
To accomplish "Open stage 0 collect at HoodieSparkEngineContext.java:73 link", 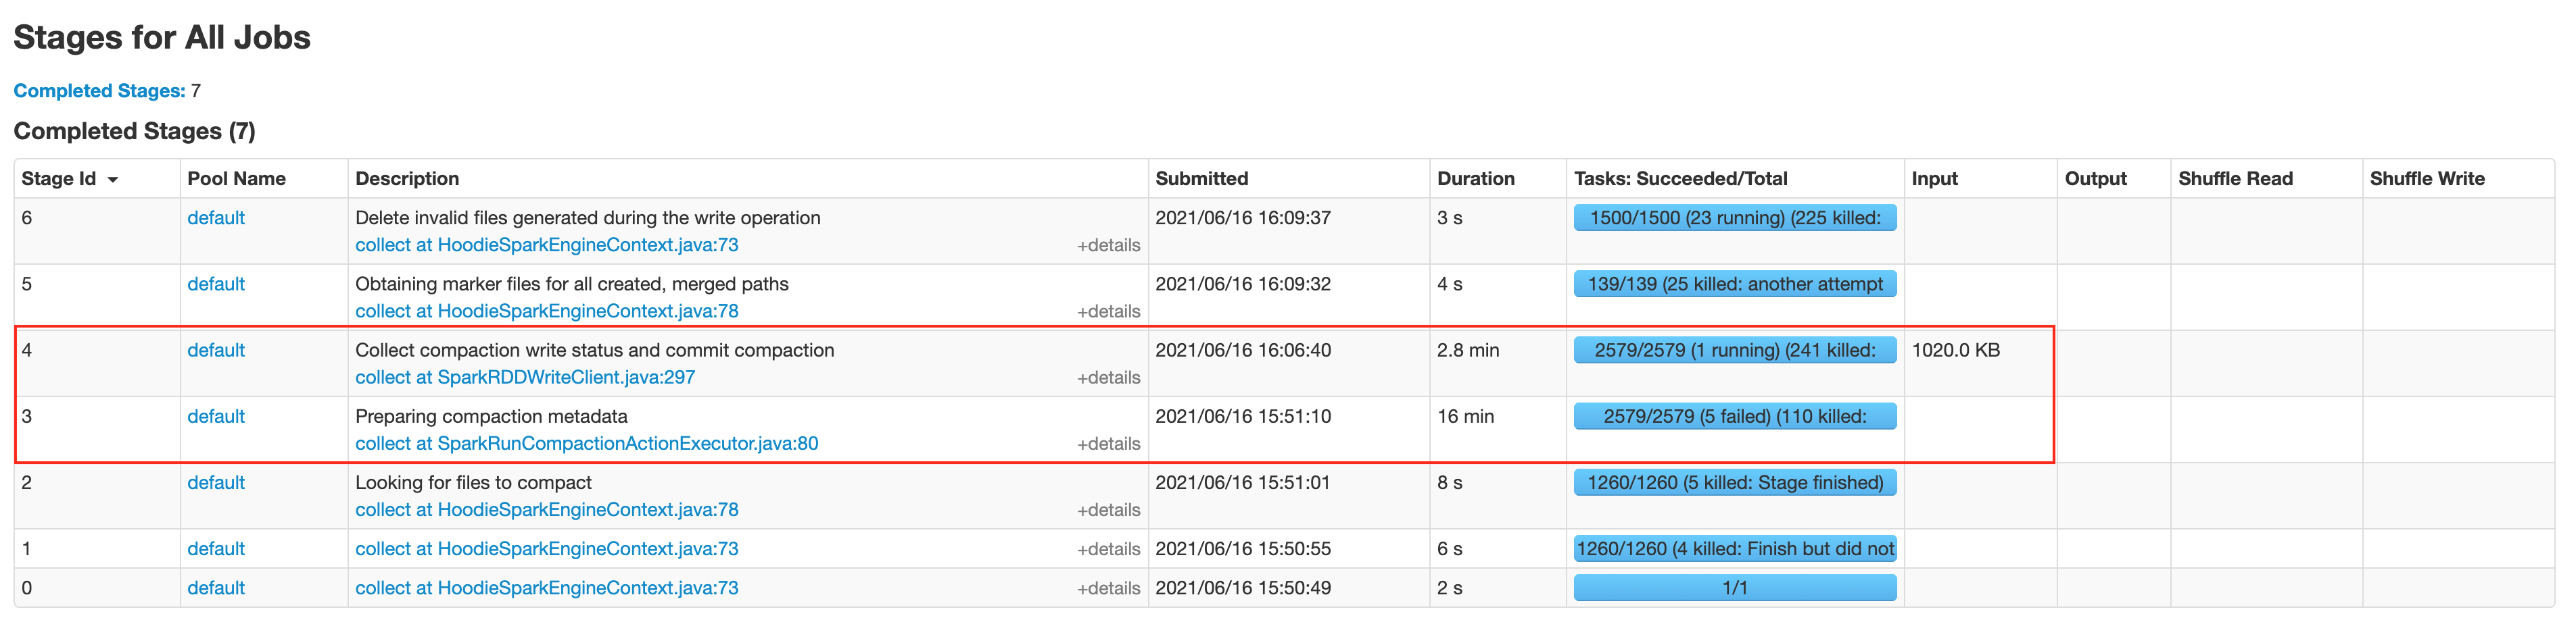I will [546, 588].
